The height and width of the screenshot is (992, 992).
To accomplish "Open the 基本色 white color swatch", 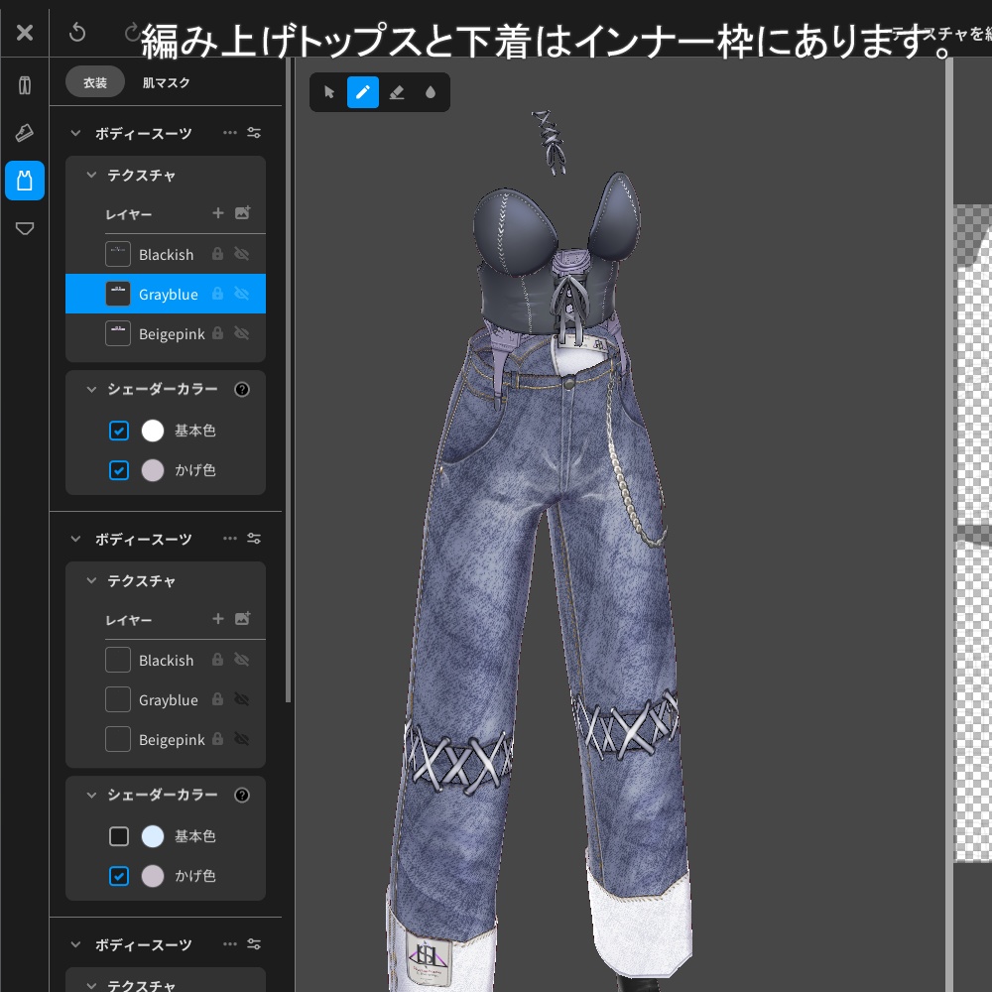I will 153,431.
